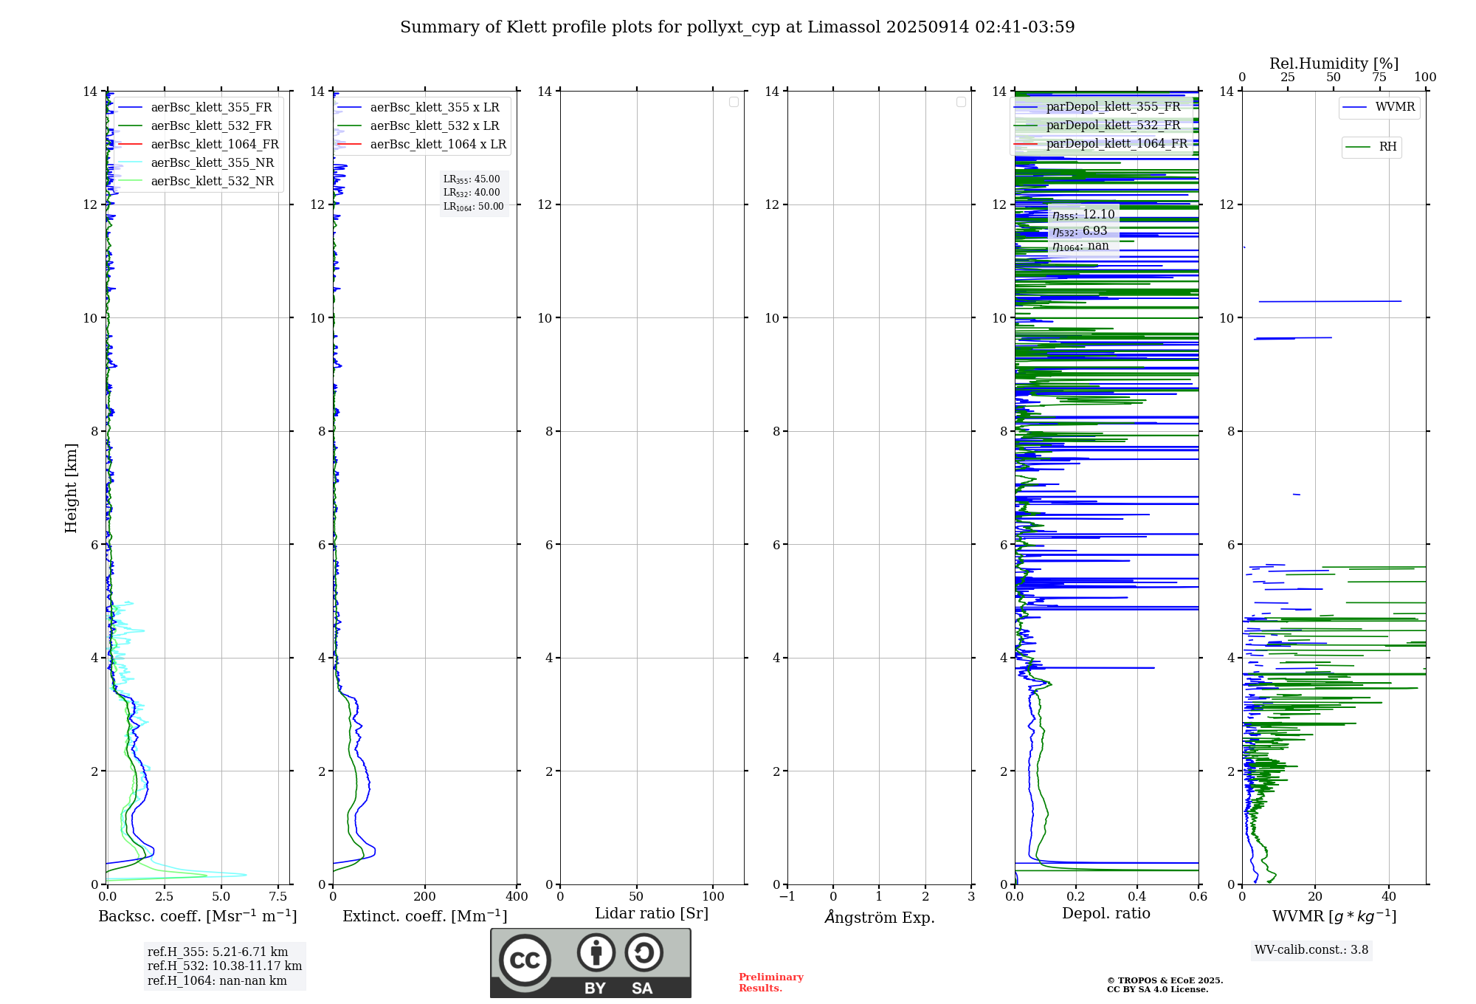
Task: Click the Ångström Exp. axis label
Action: [880, 917]
